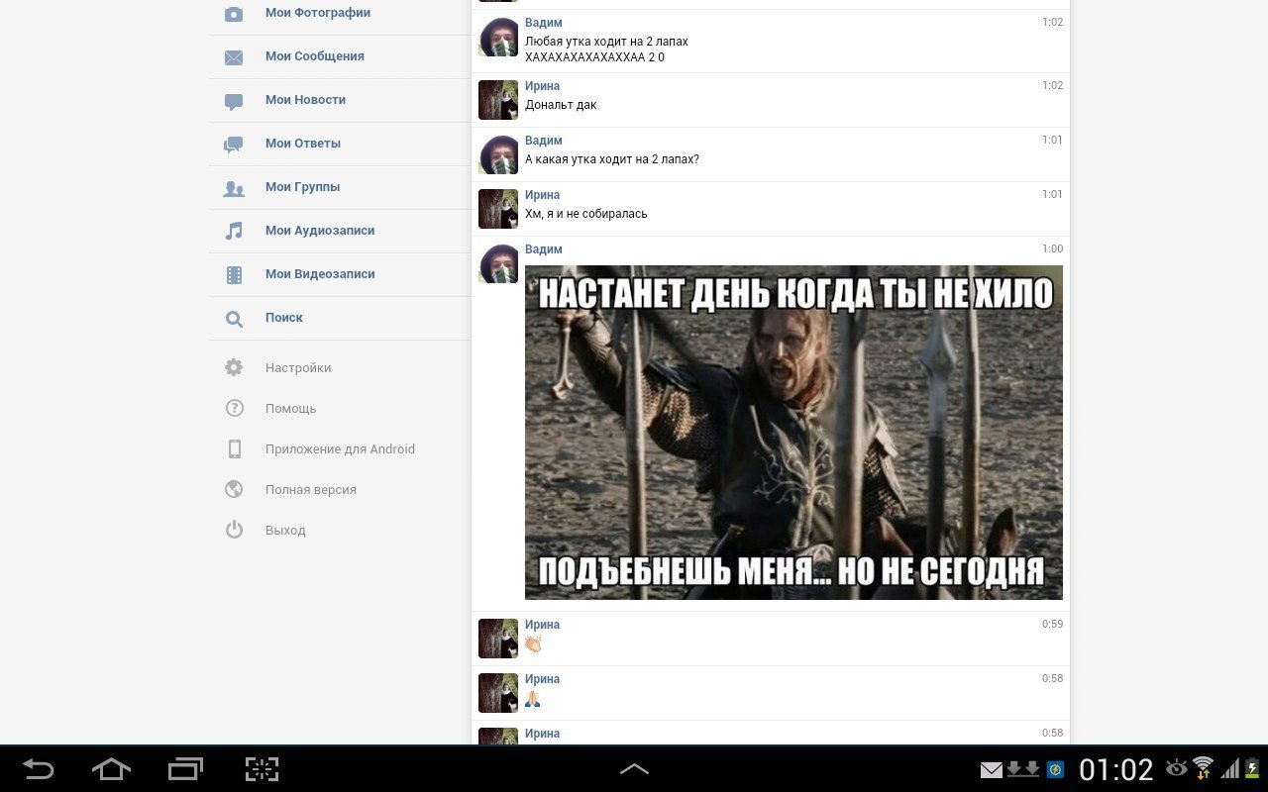Open Вадим's avatar beside the meme image
The width and height of the screenshot is (1268, 792).
[x=498, y=263]
